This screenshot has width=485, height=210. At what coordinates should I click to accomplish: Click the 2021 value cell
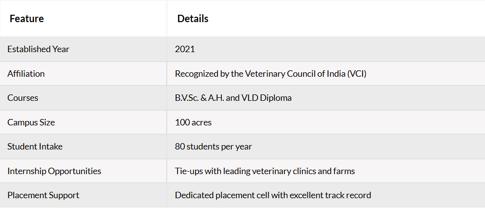[x=185, y=49]
